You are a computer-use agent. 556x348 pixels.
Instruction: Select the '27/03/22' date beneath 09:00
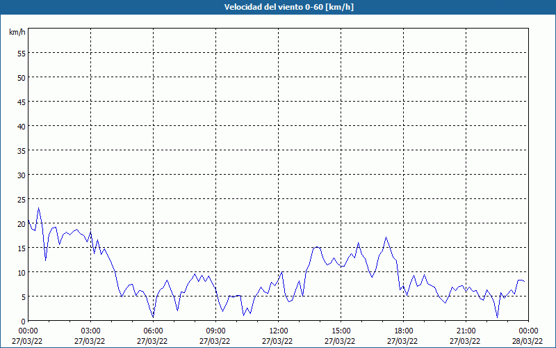coord(215,341)
